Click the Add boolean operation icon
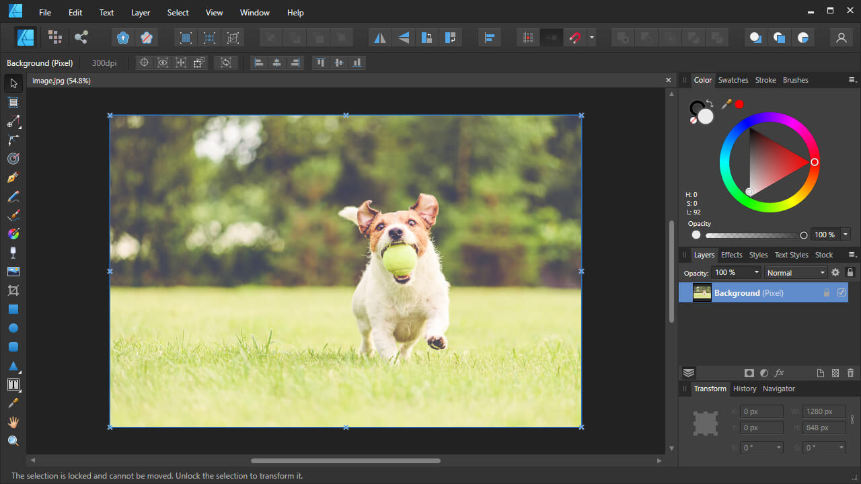 pos(624,38)
